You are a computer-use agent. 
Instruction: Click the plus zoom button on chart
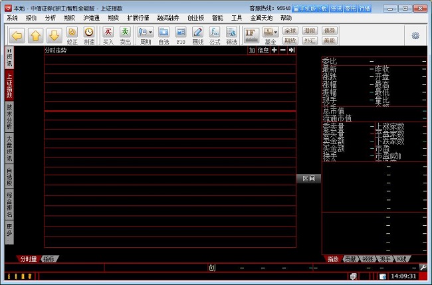point(274,50)
